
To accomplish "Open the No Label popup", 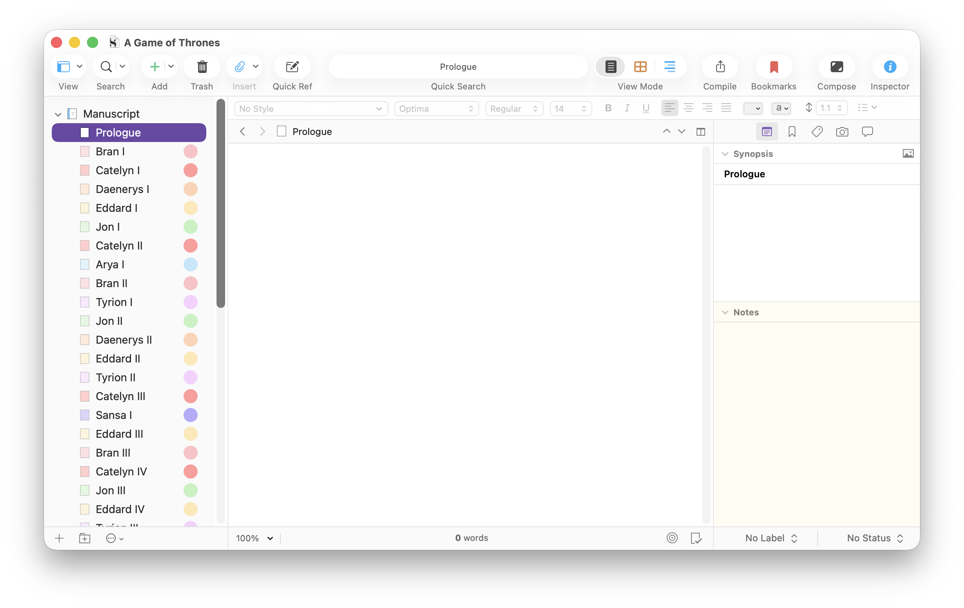I will coord(771,538).
